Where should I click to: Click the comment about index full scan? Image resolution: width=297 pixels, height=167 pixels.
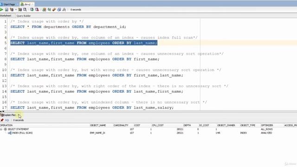[104, 38]
